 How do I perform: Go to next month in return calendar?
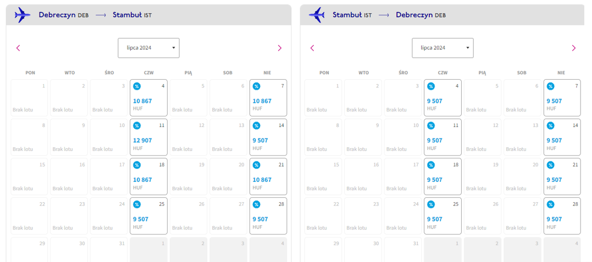(573, 48)
